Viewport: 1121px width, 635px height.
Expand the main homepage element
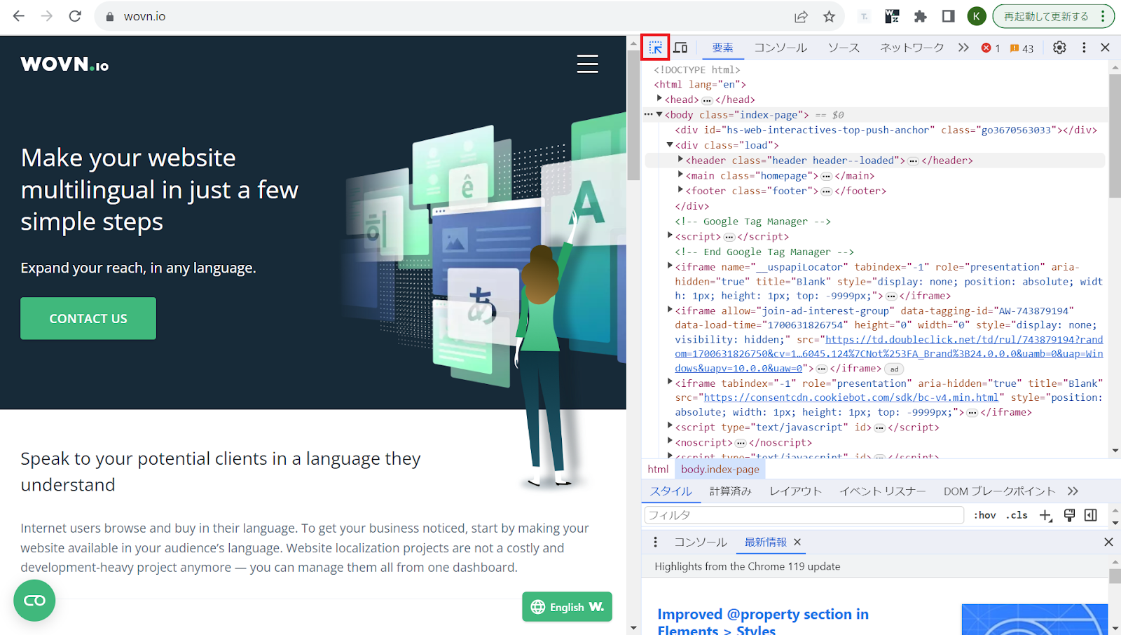(680, 175)
